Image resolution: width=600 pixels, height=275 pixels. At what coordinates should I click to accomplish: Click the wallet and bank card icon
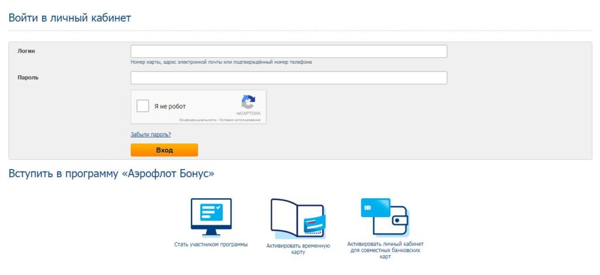point(385,217)
